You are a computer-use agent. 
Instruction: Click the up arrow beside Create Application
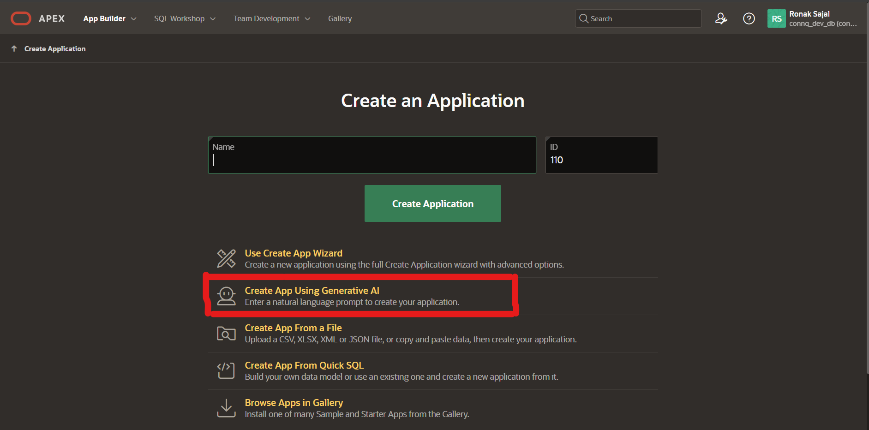coord(14,48)
